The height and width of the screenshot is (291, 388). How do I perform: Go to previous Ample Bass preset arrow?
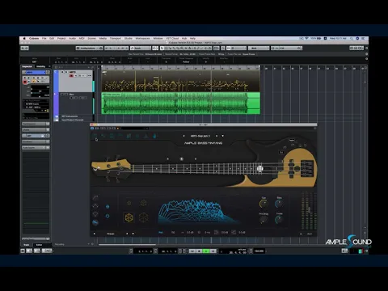184,136
